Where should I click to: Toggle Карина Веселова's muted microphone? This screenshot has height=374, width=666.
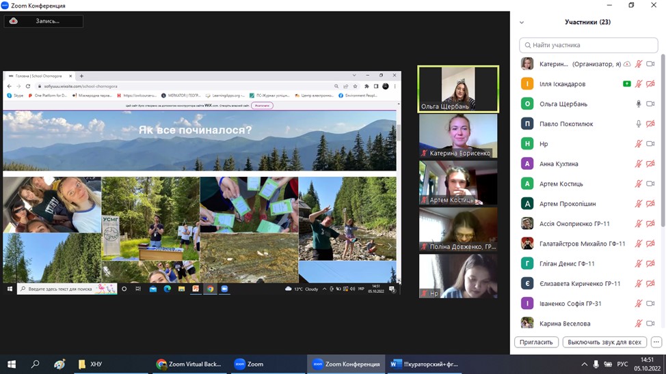[639, 323]
